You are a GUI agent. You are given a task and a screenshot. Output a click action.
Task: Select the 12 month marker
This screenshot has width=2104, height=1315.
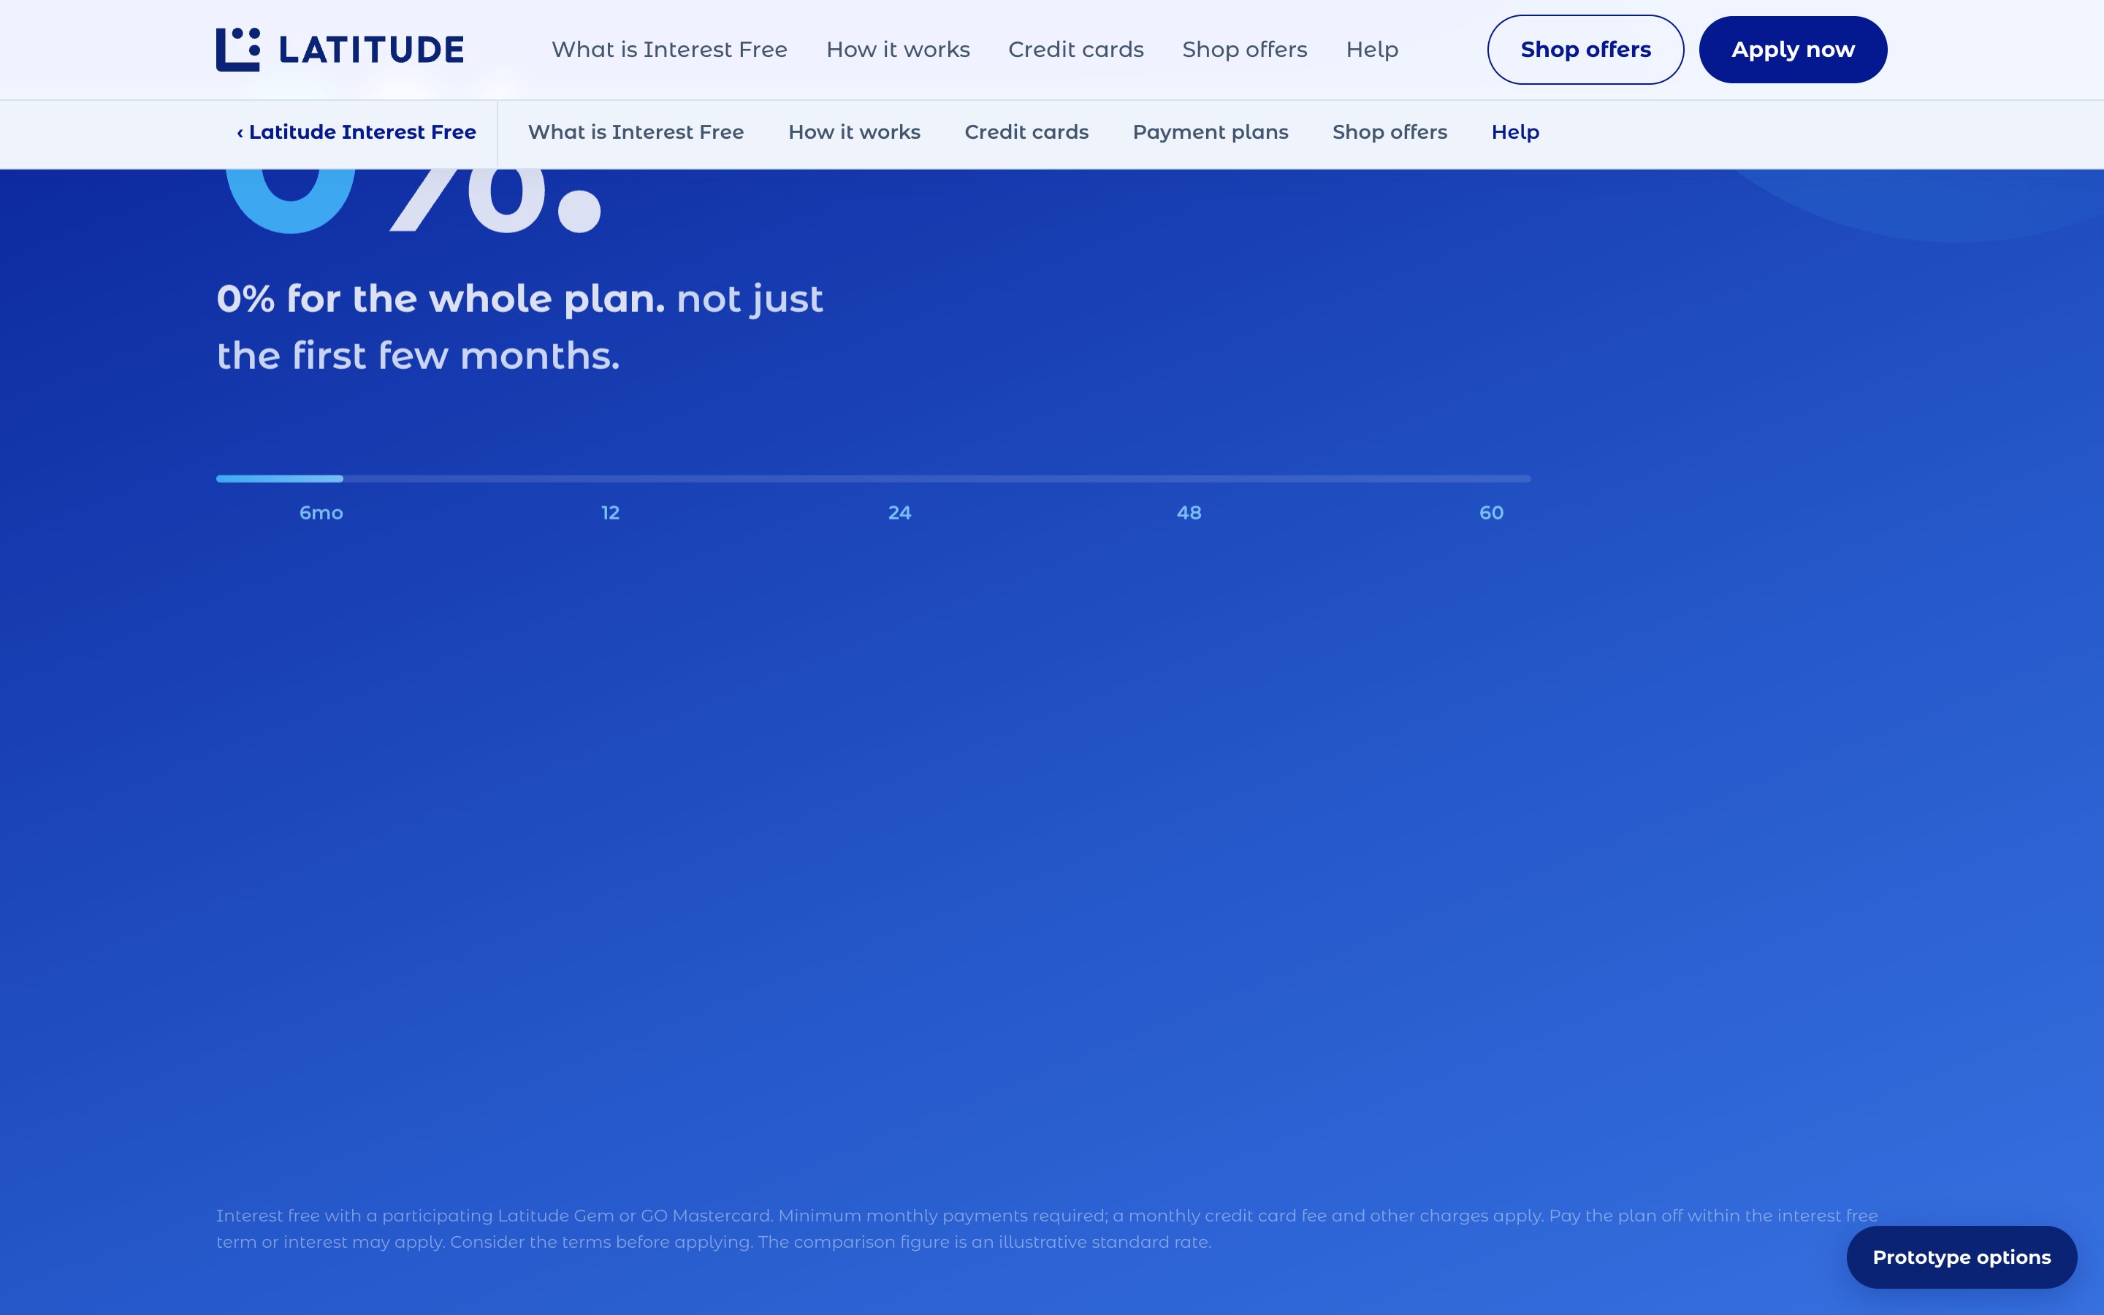click(x=610, y=513)
